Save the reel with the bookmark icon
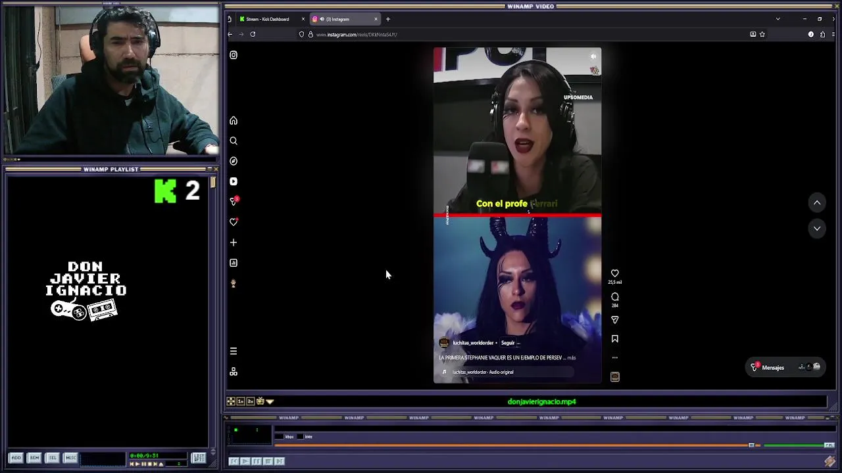This screenshot has width=842, height=473. pyautogui.click(x=615, y=339)
